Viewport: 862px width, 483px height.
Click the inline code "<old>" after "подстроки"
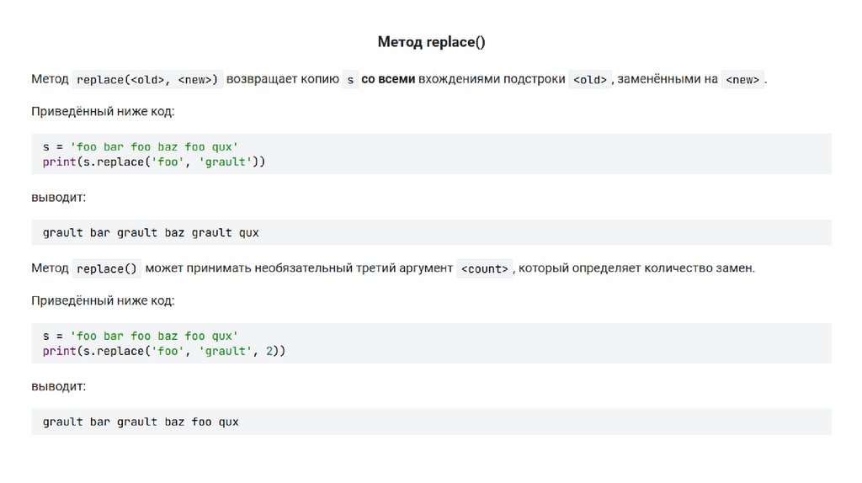589,80
